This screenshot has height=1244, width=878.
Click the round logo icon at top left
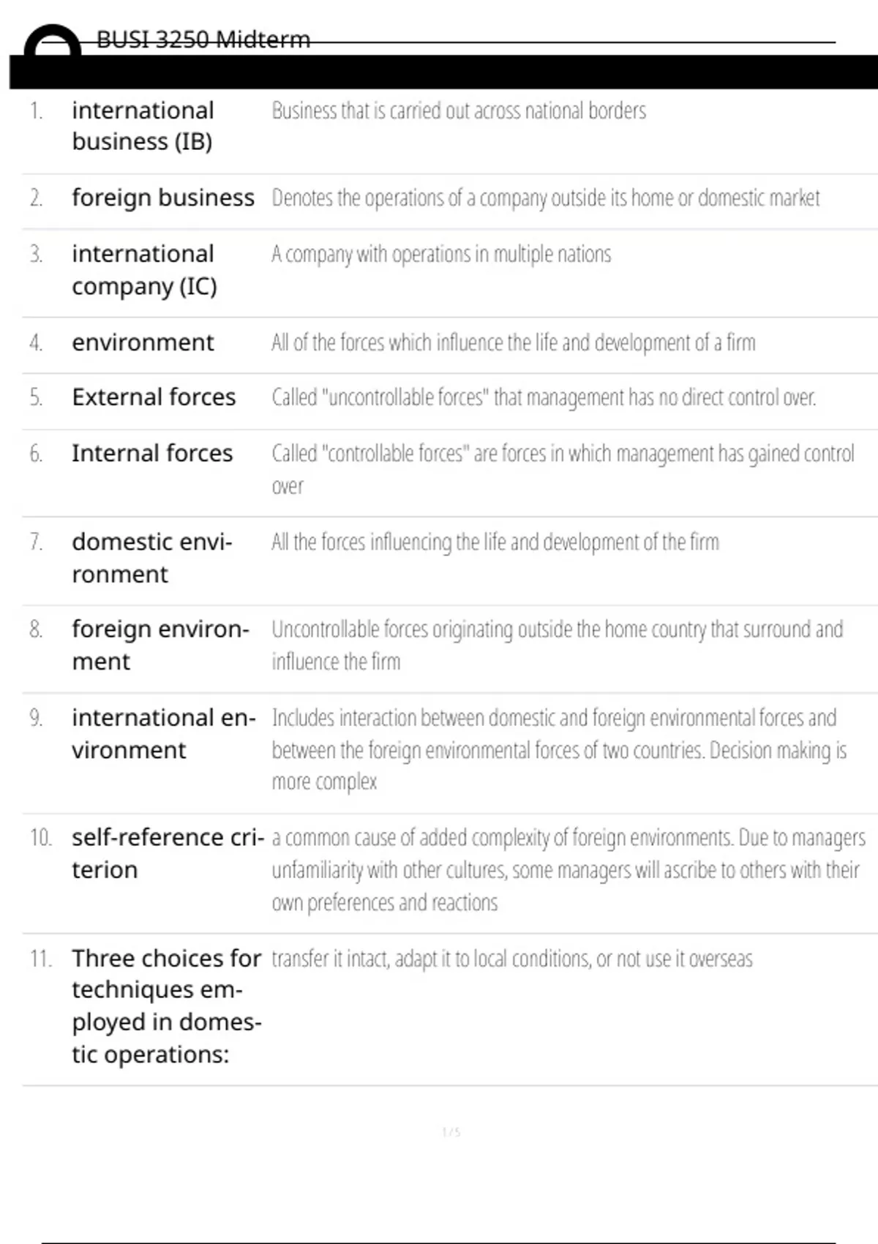coord(52,42)
